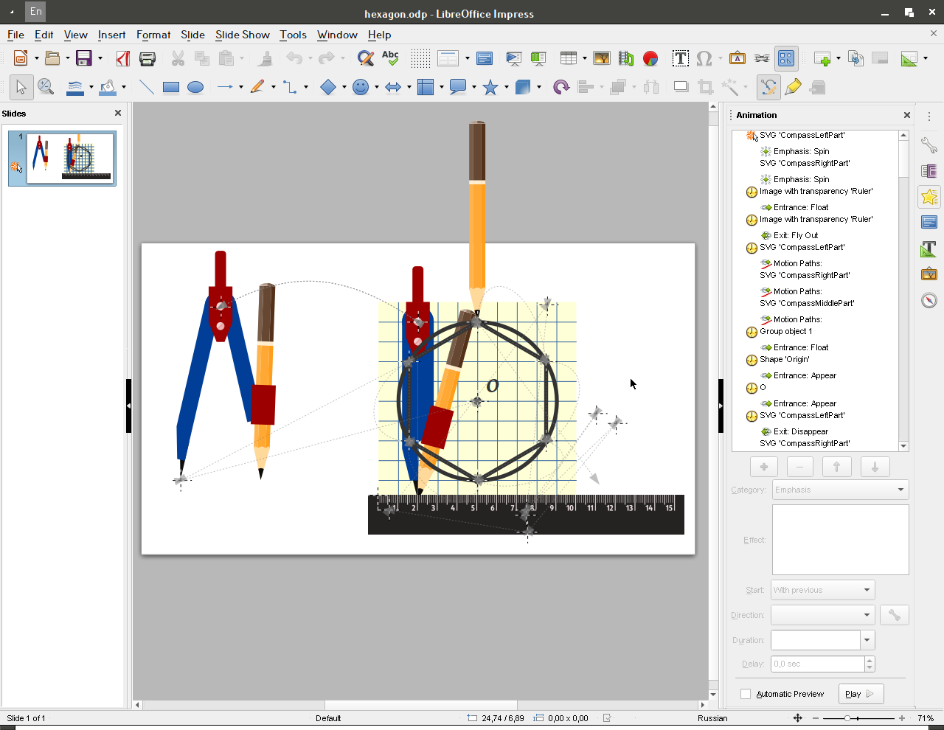
Task: Insert a text box
Action: click(x=681, y=58)
